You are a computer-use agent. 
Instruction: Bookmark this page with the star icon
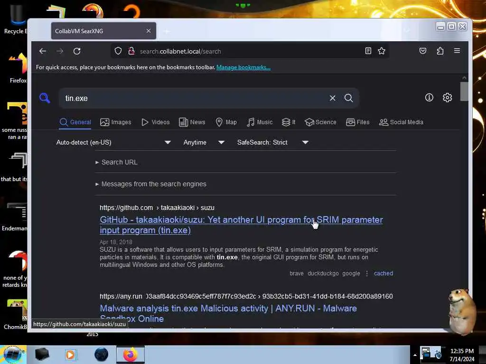tap(382, 51)
